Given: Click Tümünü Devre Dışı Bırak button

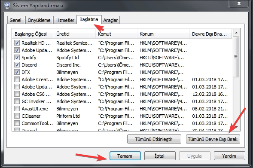Looking at the screenshot, I should tap(213, 139).
